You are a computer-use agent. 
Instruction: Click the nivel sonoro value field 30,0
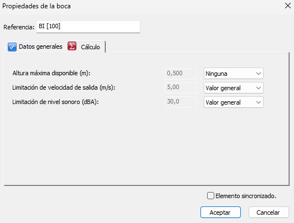pyautogui.click(x=180, y=102)
